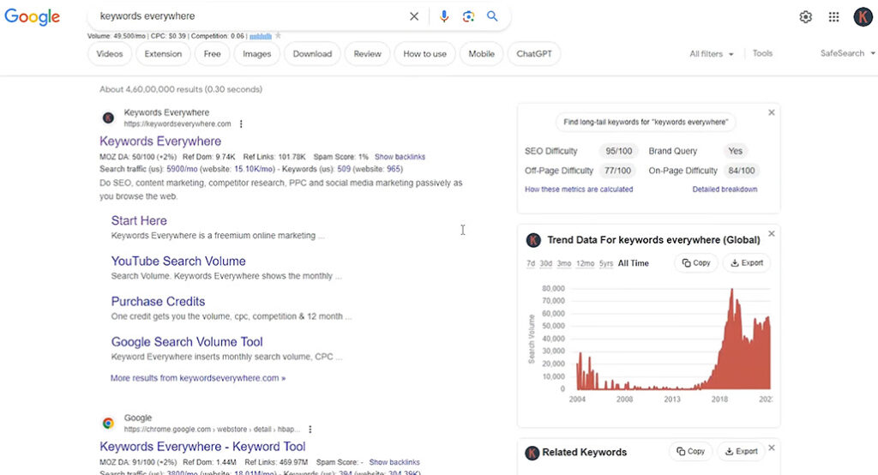Click the Keywords Everywhere logo in Related Keywords
This screenshot has width=878, height=475.
(x=532, y=453)
